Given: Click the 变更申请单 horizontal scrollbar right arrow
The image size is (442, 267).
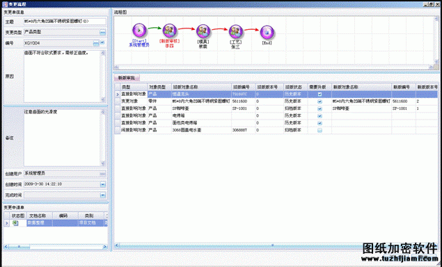Looking at the screenshot, I should pos(104,247).
